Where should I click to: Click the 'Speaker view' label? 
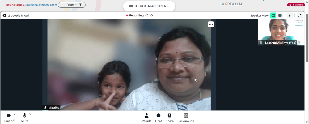coord(259,15)
